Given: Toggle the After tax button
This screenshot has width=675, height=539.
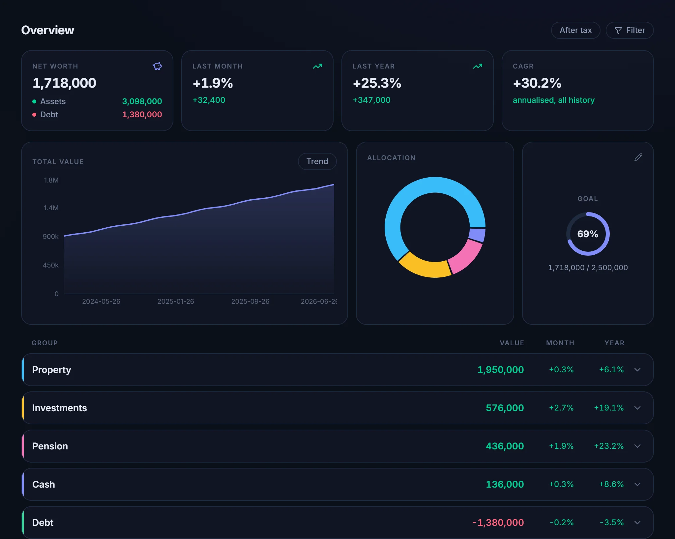Looking at the screenshot, I should pyautogui.click(x=575, y=30).
